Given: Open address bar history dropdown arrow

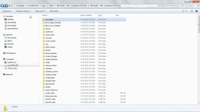Looking at the screenshot, I should click(158, 6).
